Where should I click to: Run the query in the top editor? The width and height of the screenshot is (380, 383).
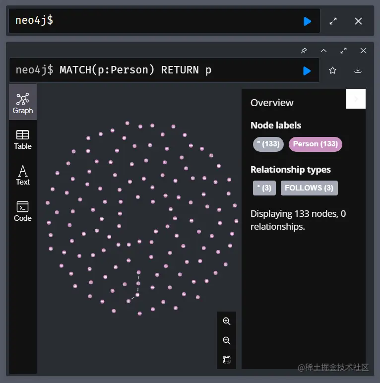coord(307,21)
